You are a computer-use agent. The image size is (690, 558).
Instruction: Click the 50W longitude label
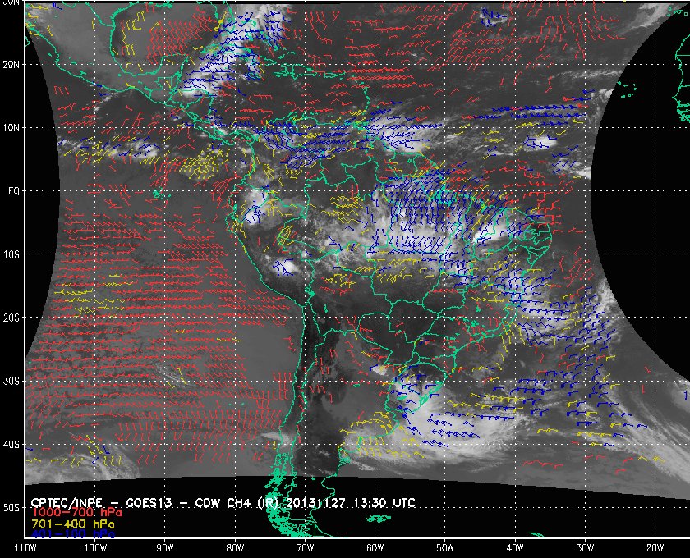(445, 548)
